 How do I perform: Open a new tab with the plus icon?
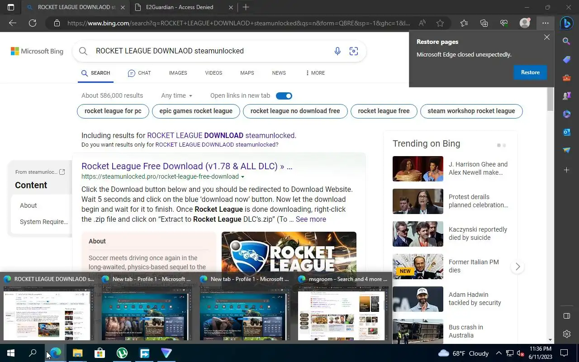point(246,7)
